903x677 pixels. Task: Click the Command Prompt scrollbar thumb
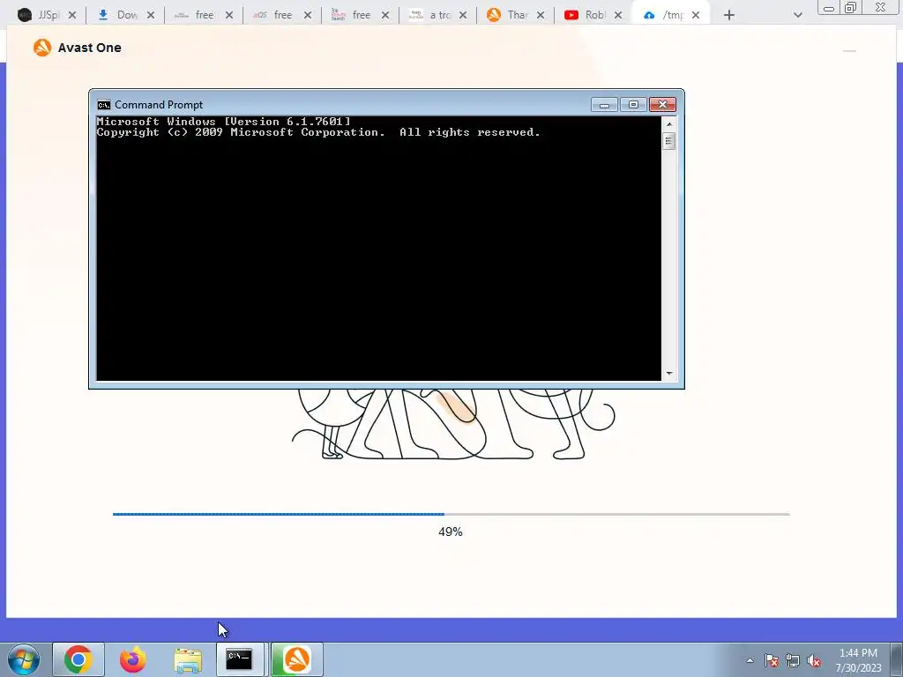pos(669,141)
